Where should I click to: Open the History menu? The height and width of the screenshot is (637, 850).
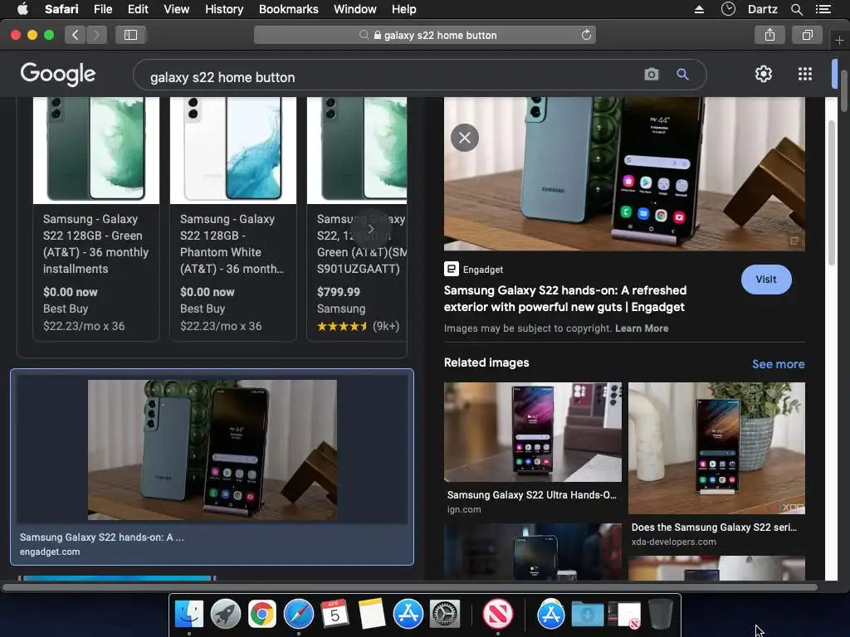click(224, 9)
